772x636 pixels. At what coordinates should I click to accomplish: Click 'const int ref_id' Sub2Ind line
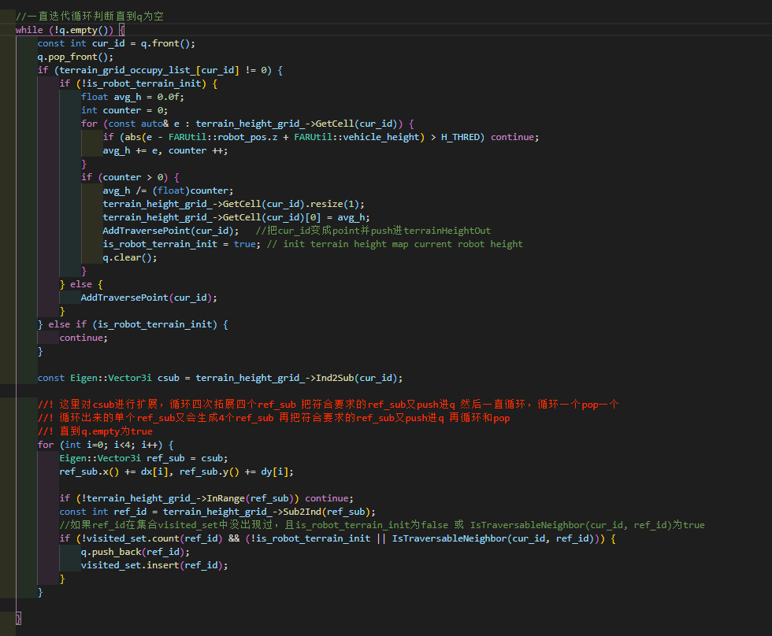[217, 512]
